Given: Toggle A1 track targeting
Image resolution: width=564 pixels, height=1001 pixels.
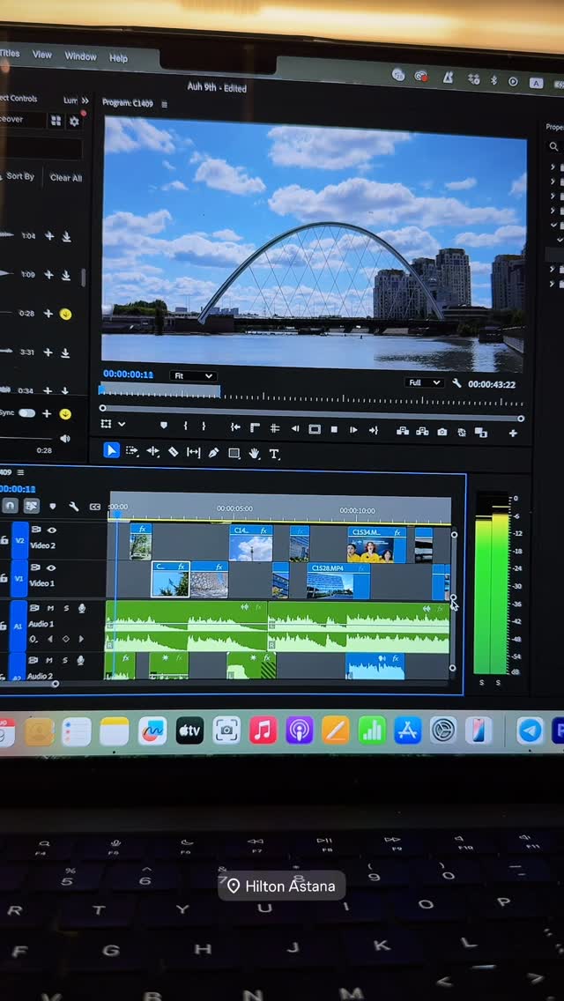Looking at the screenshot, I should [x=19, y=627].
